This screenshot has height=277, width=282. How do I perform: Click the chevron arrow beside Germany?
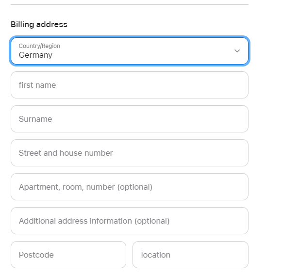coord(237,51)
